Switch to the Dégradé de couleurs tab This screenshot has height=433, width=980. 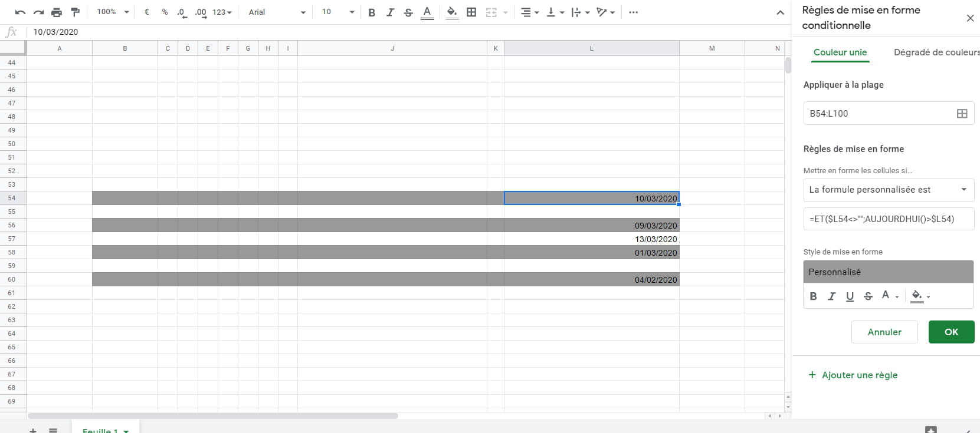tap(936, 52)
